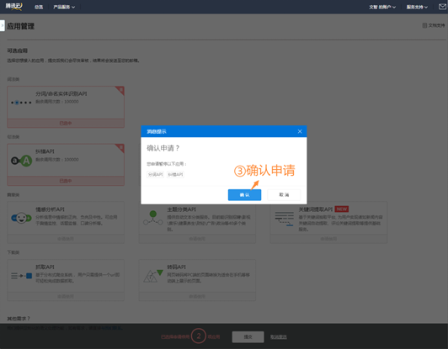Click the 分词/命名实体识别API dots icon
The image size is (448, 349).
[x=21, y=103]
